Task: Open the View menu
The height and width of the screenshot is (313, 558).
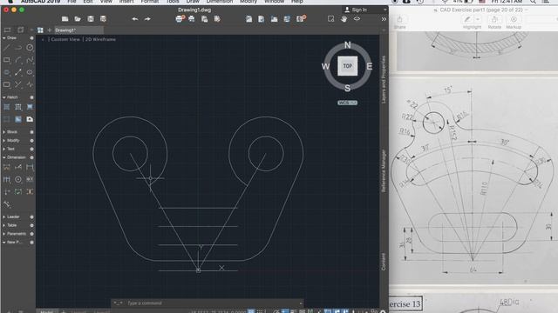Action: tap(105, 2)
